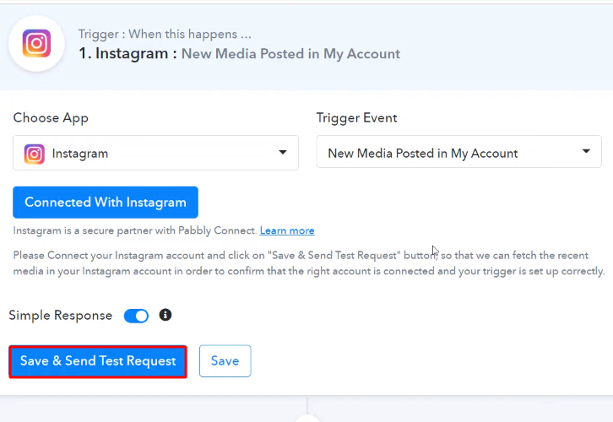This screenshot has width=613, height=422.
Task: Click the large Instagram logo in trigger header
Action: (36, 43)
